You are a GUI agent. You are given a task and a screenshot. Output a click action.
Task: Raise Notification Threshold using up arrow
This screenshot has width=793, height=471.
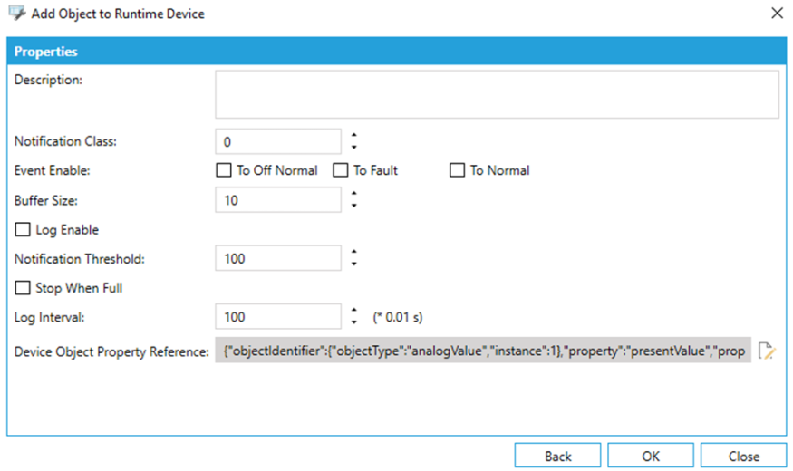pyautogui.click(x=353, y=253)
